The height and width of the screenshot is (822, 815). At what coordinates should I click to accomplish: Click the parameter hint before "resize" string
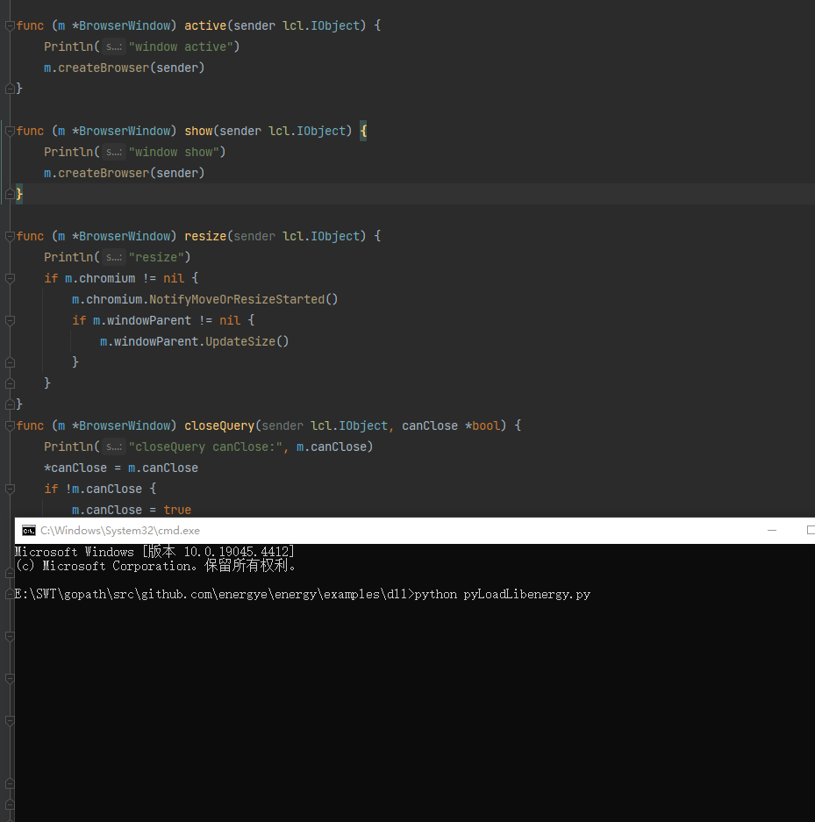coord(114,257)
